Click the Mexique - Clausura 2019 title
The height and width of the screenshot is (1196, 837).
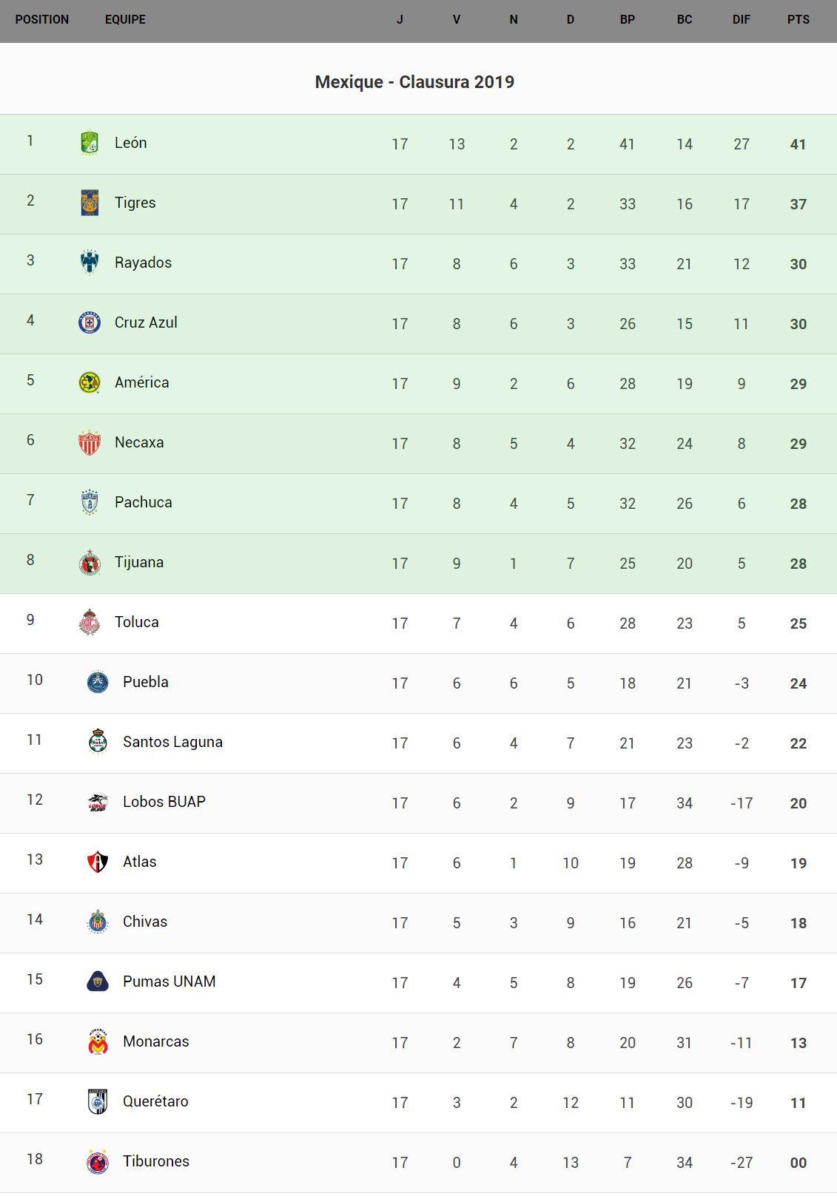pyautogui.click(x=414, y=82)
